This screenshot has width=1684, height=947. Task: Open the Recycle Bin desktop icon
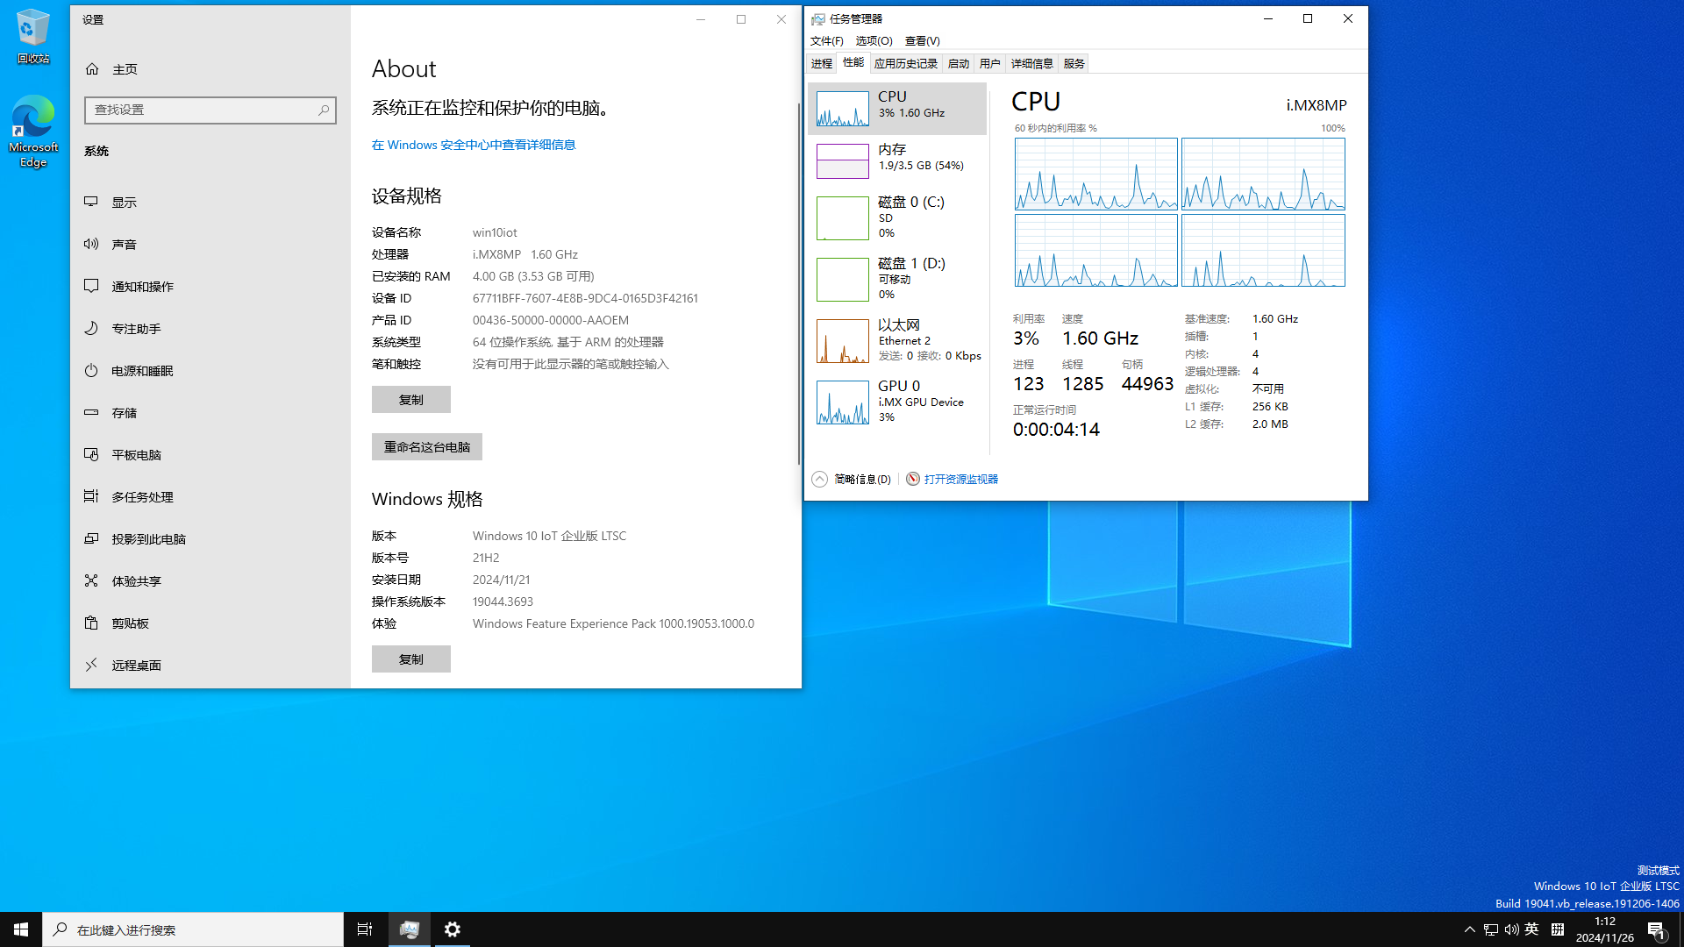pyautogui.click(x=32, y=37)
